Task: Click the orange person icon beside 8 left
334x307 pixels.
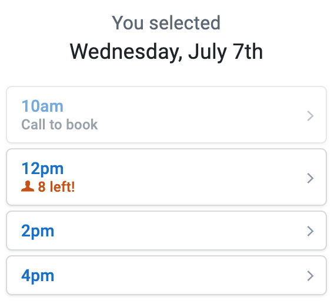Action: 28,186
